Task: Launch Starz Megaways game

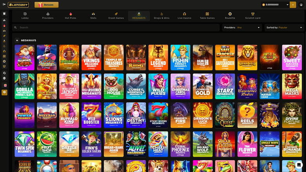Action: pyautogui.click(x=225, y=86)
